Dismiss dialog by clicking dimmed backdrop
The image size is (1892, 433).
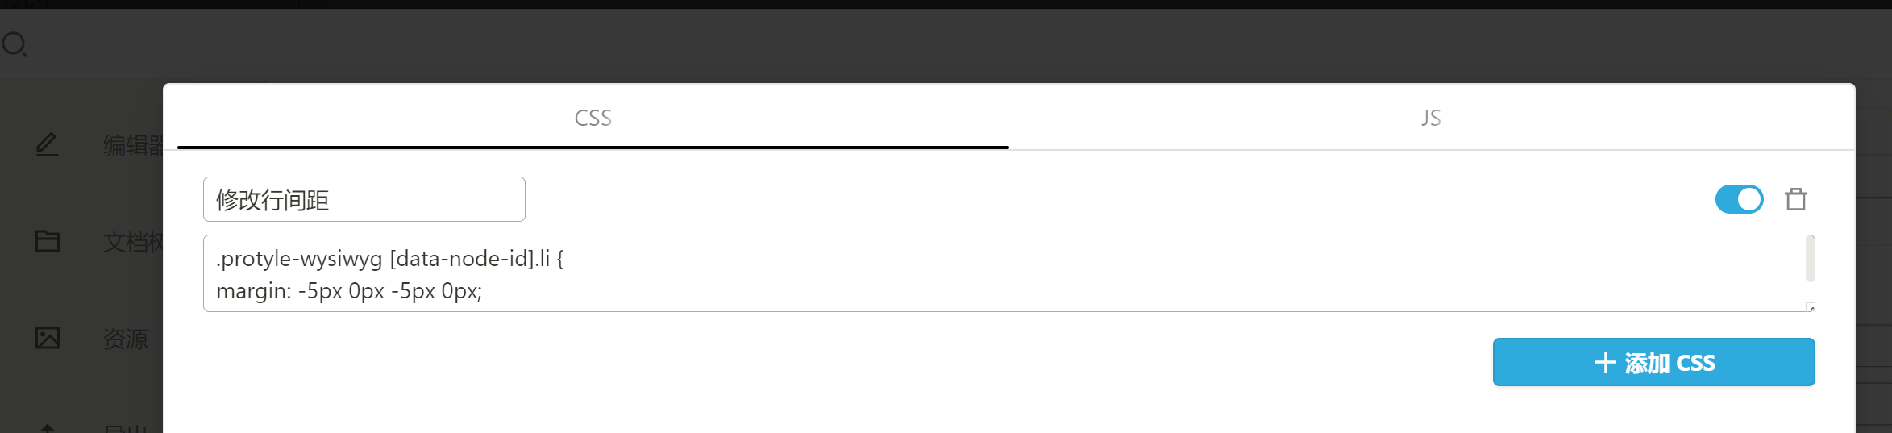point(967,44)
